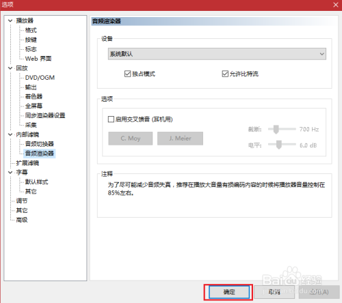The image size is (342, 303).
Task: Click the 注释 note text about 85% volume
Action: pos(216,189)
